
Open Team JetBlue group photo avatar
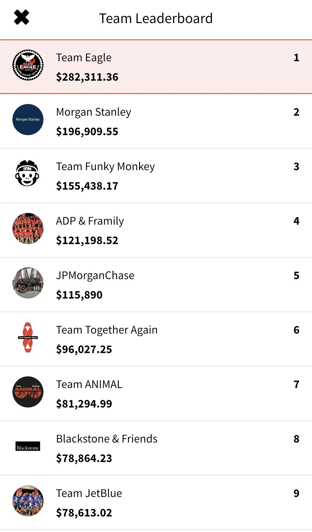pyautogui.click(x=28, y=501)
